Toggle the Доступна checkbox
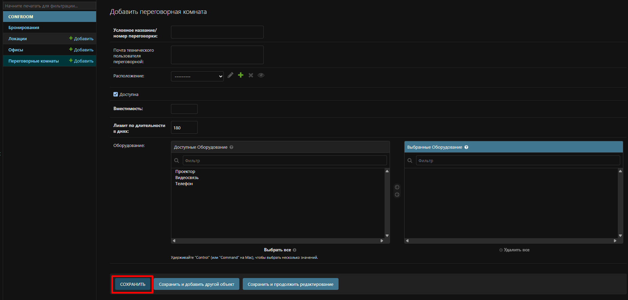Screen dimensions: 628x300 tap(116, 95)
